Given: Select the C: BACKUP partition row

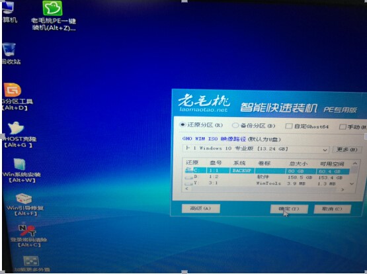Looking at the screenshot, I should tap(267, 171).
